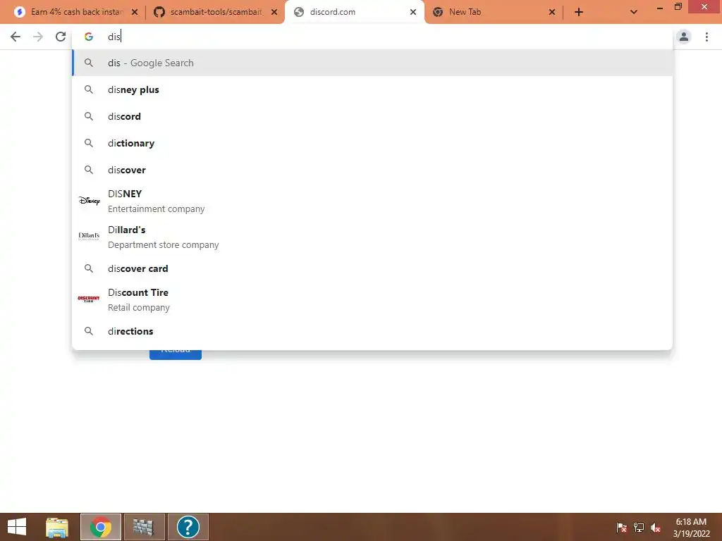Screen dimensions: 722x541
Task: Select the Dillard's Department store suggestion
Action: pos(372,237)
